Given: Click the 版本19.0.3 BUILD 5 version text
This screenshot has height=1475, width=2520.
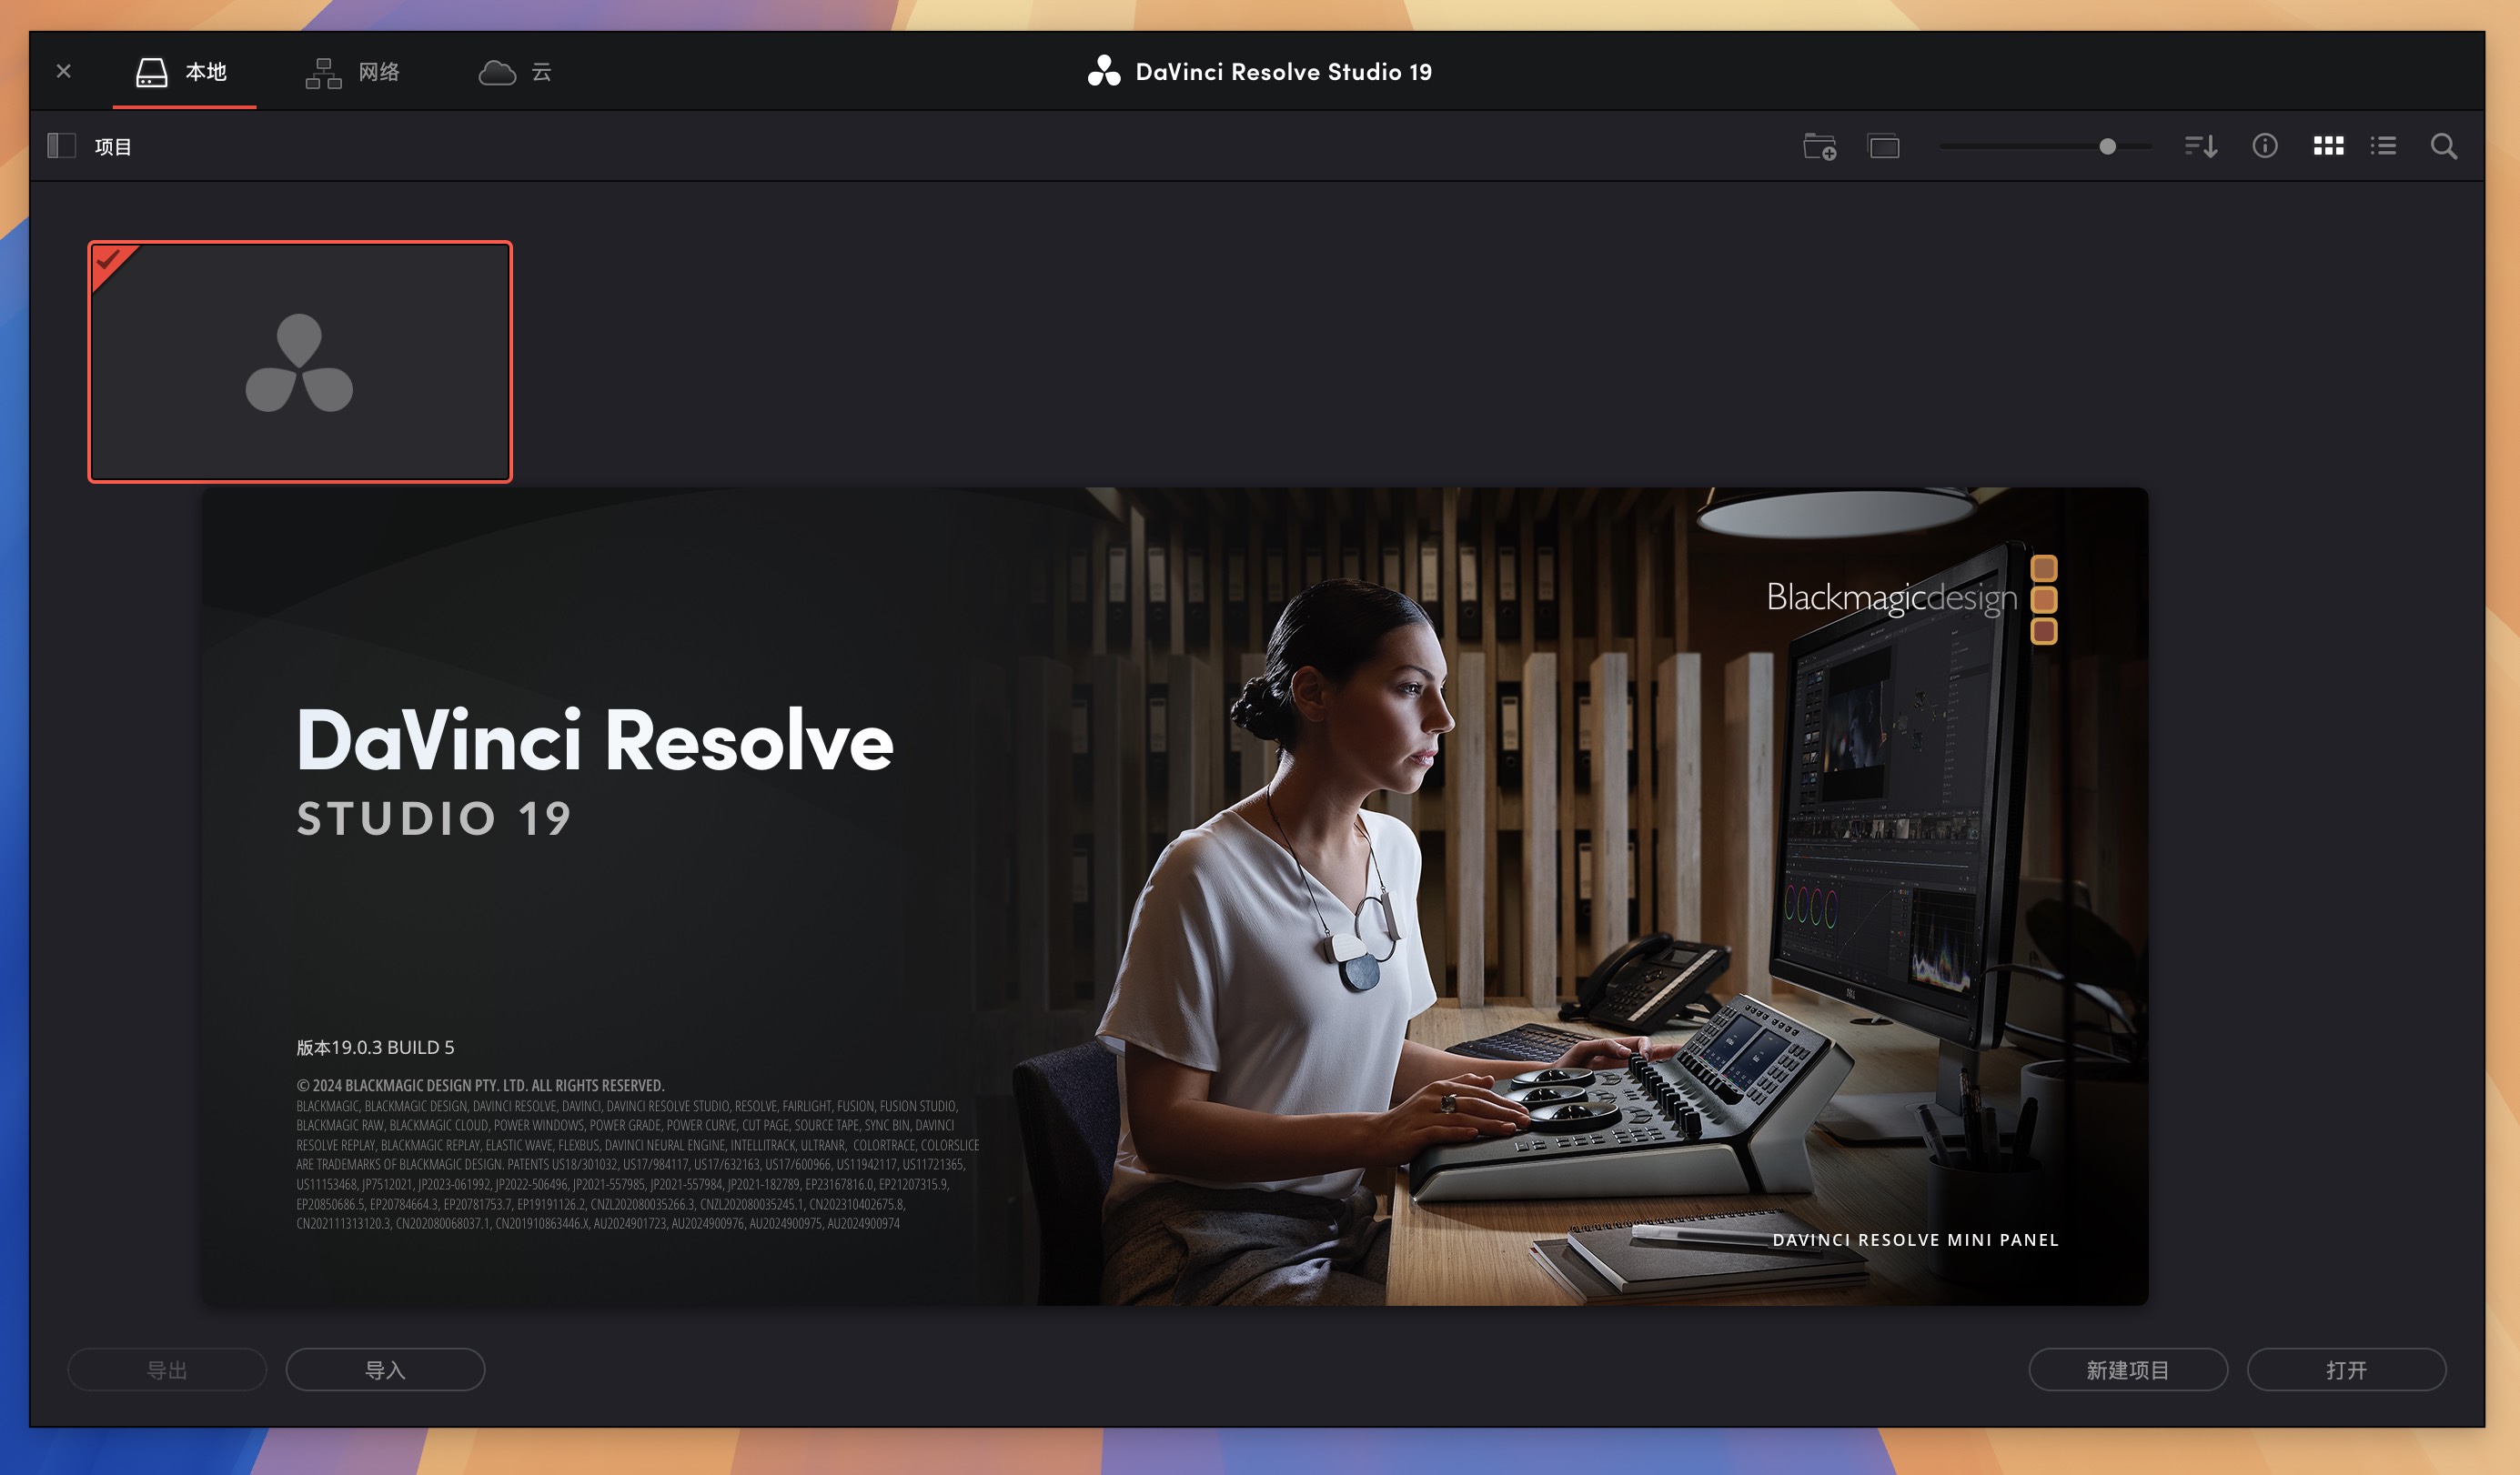Looking at the screenshot, I should point(375,1048).
